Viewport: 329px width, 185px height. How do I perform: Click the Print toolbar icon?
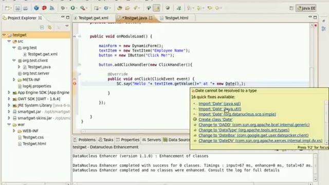tap(25, 8)
